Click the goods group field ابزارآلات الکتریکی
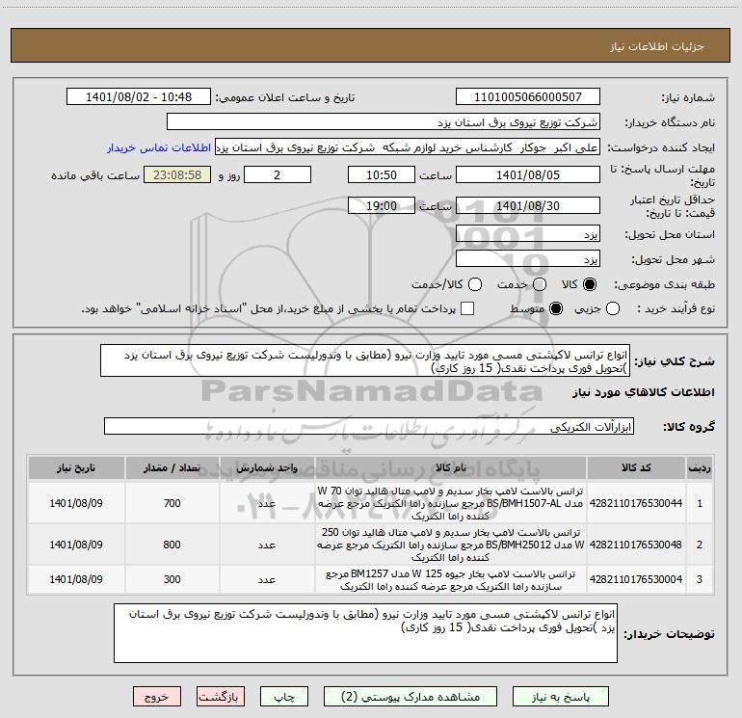 pos(369,426)
